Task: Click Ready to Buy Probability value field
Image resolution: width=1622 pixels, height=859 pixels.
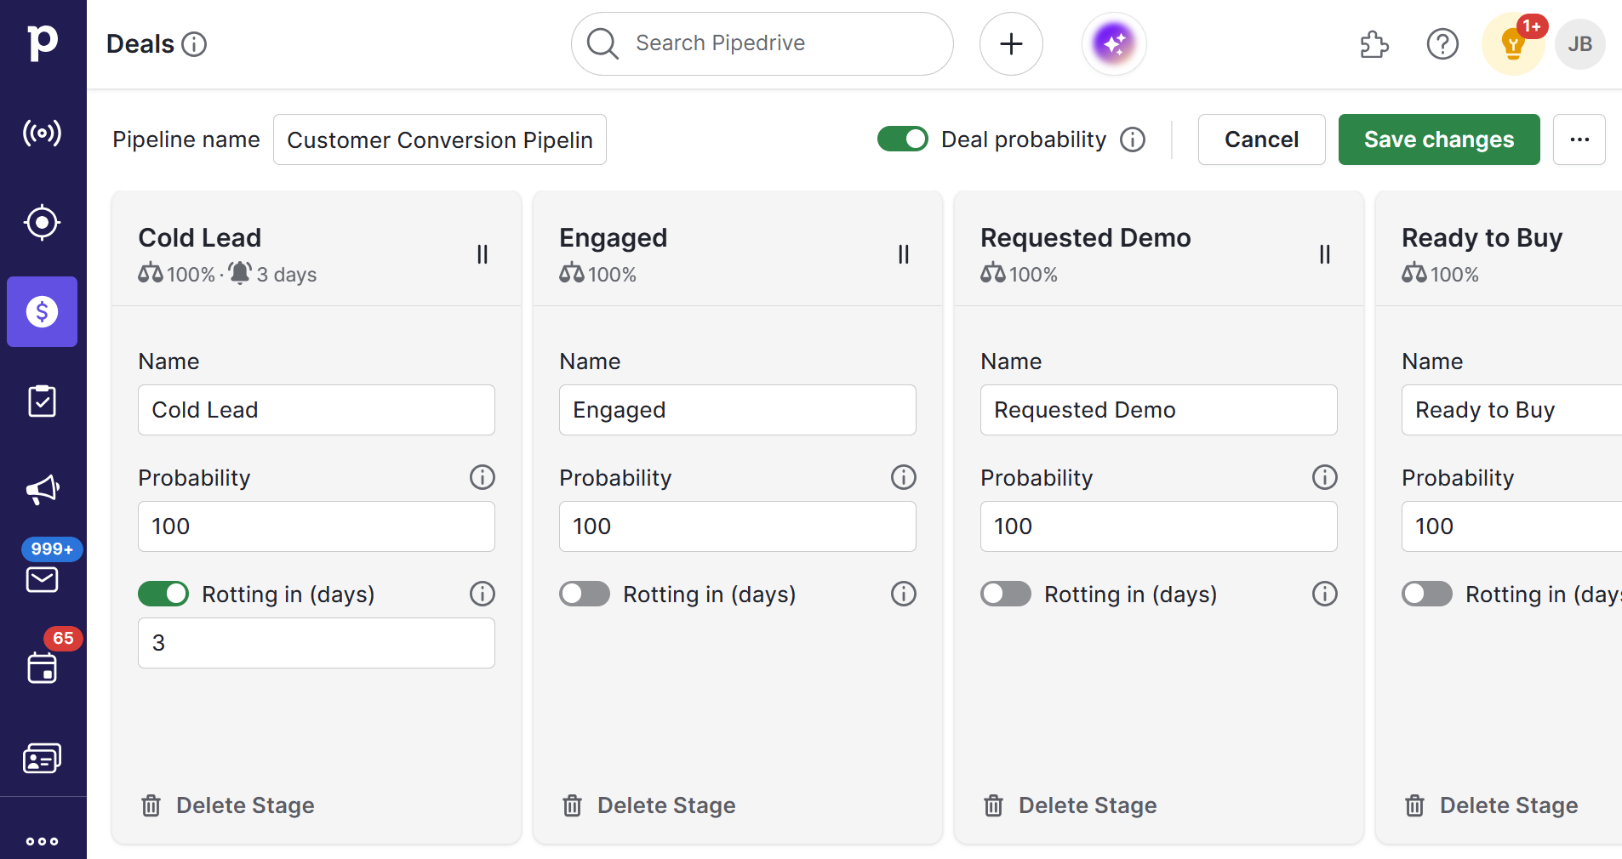Action: pyautogui.click(x=1511, y=526)
